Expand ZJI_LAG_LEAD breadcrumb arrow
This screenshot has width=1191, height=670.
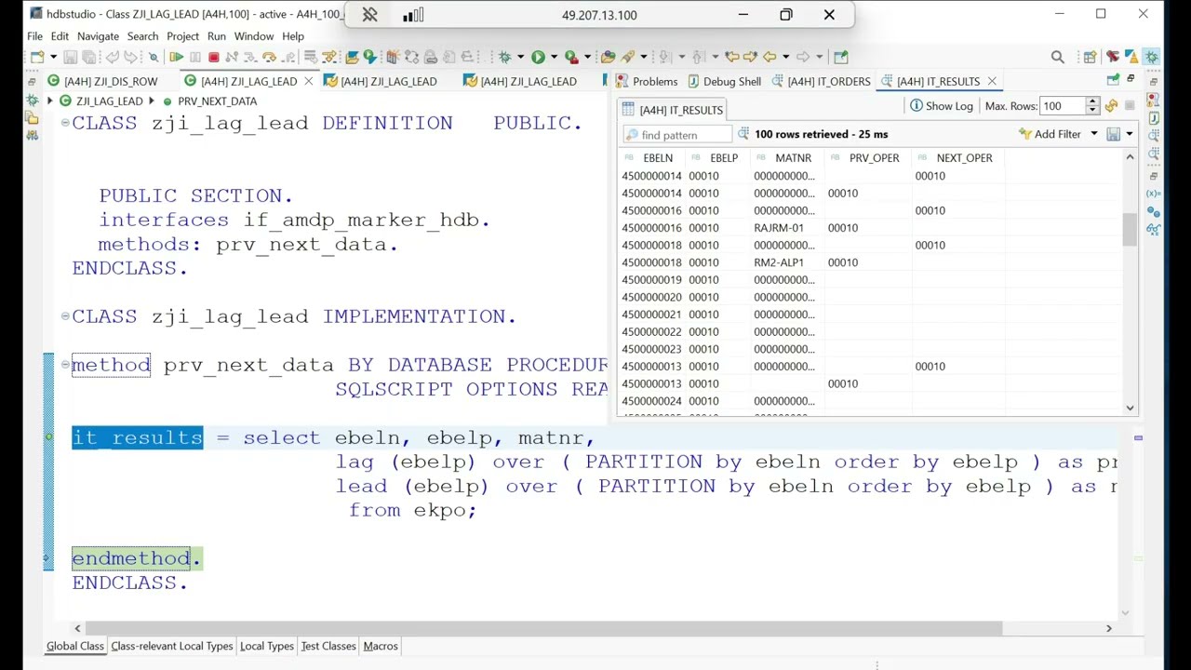49,100
